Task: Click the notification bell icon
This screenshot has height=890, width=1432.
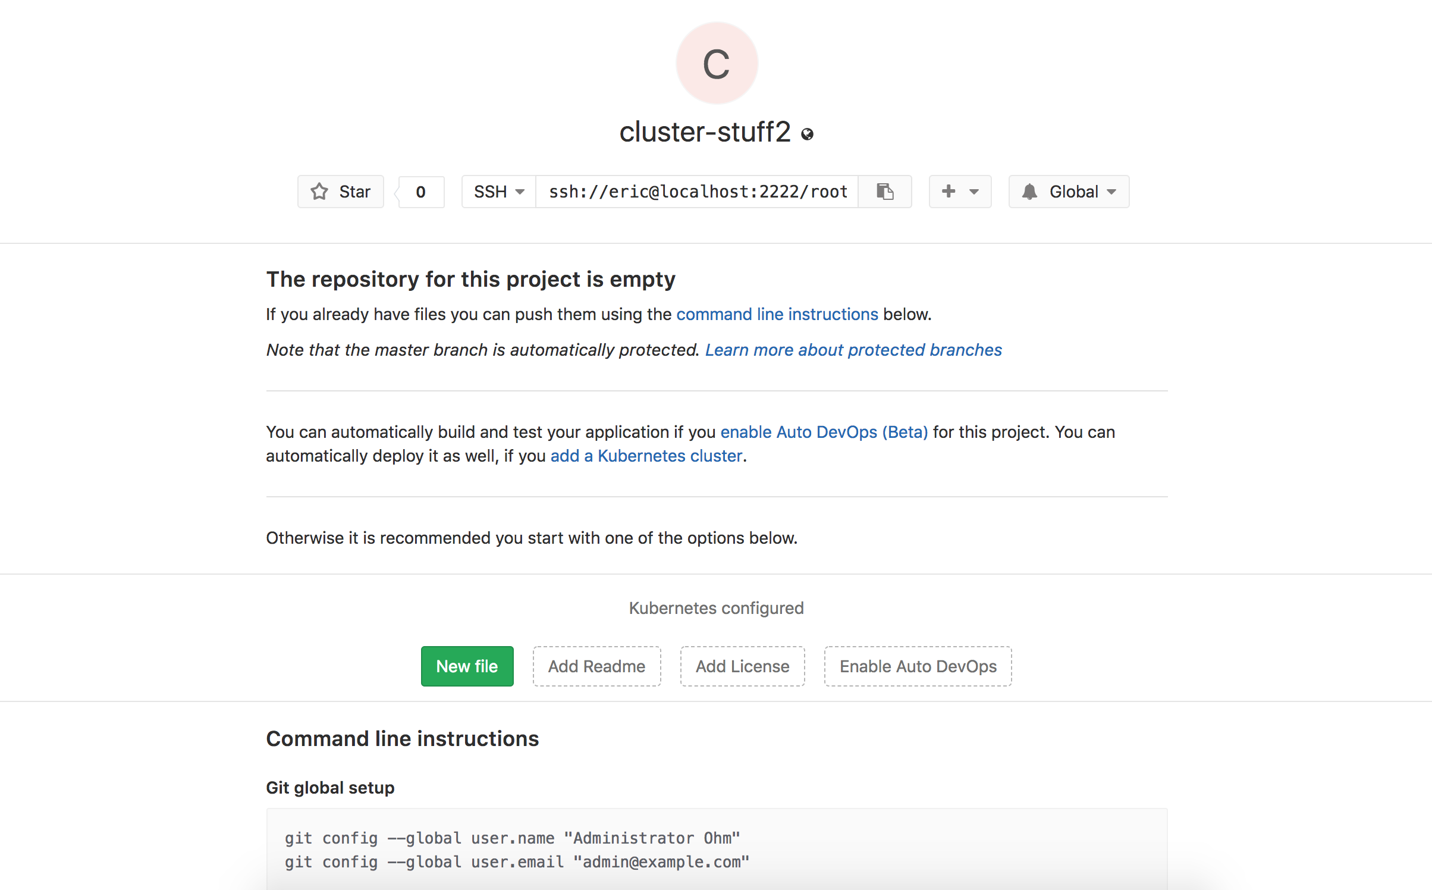Action: (x=1029, y=192)
